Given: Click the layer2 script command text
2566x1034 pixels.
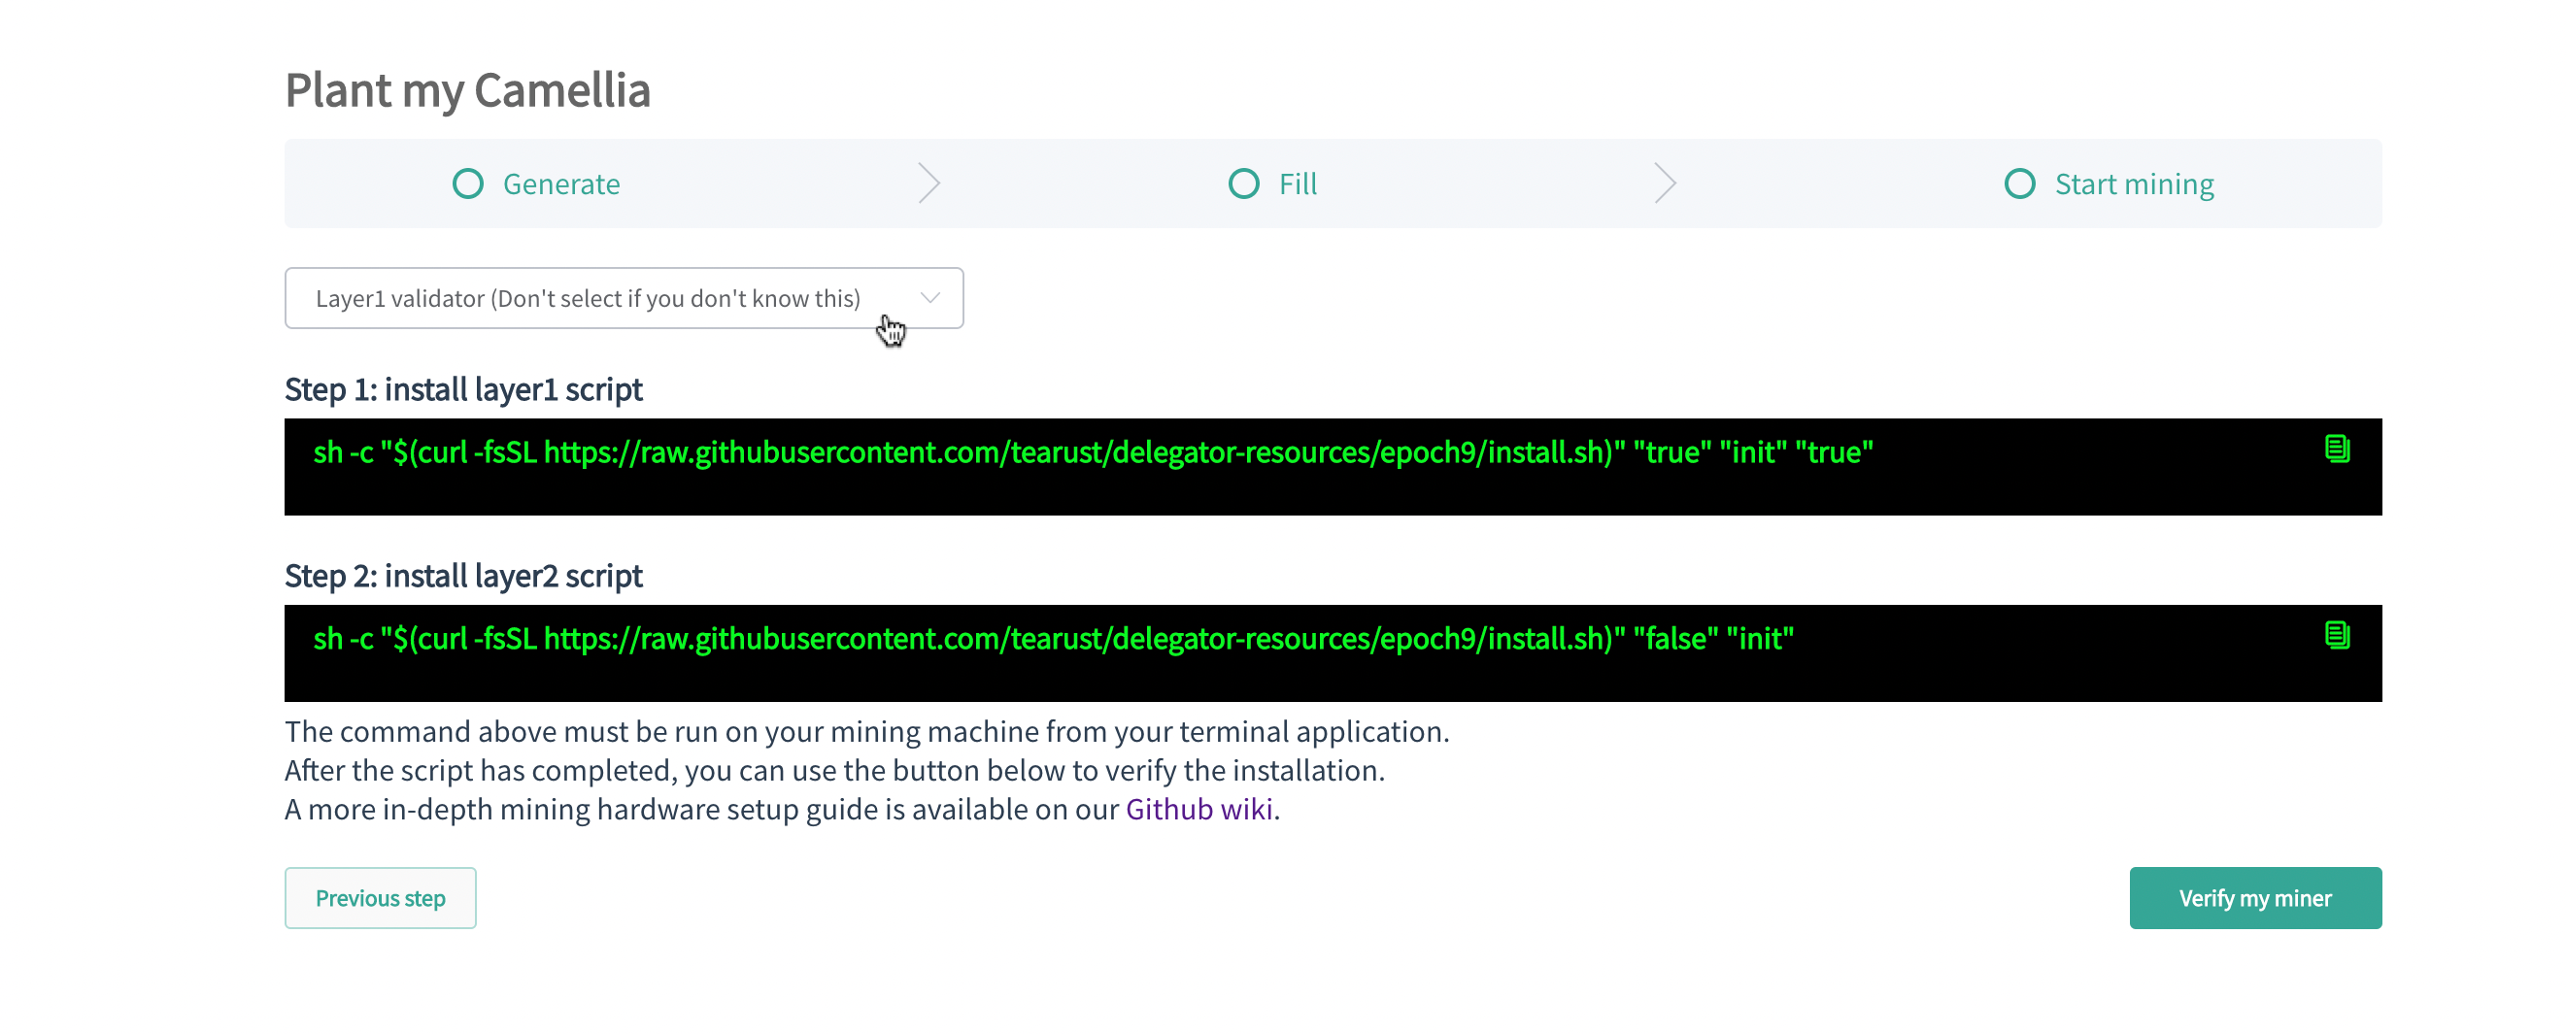Looking at the screenshot, I should [x=1053, y=639].
